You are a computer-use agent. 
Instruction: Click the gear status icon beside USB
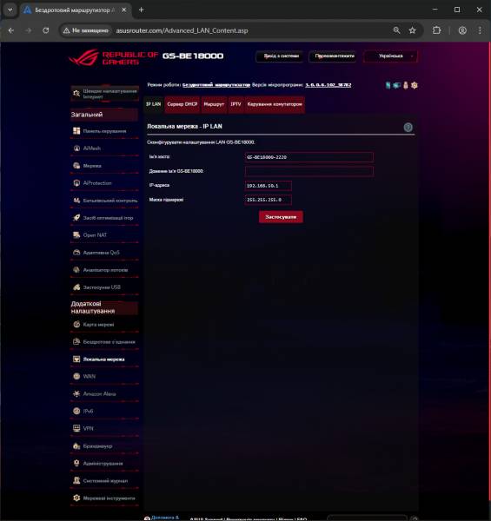tap(415, 85)
